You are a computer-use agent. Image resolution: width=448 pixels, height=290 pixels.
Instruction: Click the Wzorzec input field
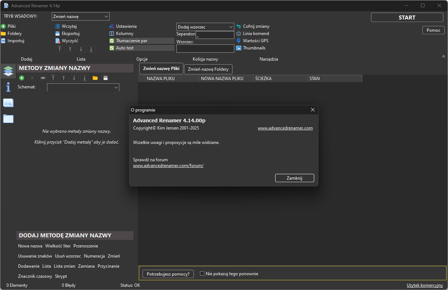click(x=205, y=48)
